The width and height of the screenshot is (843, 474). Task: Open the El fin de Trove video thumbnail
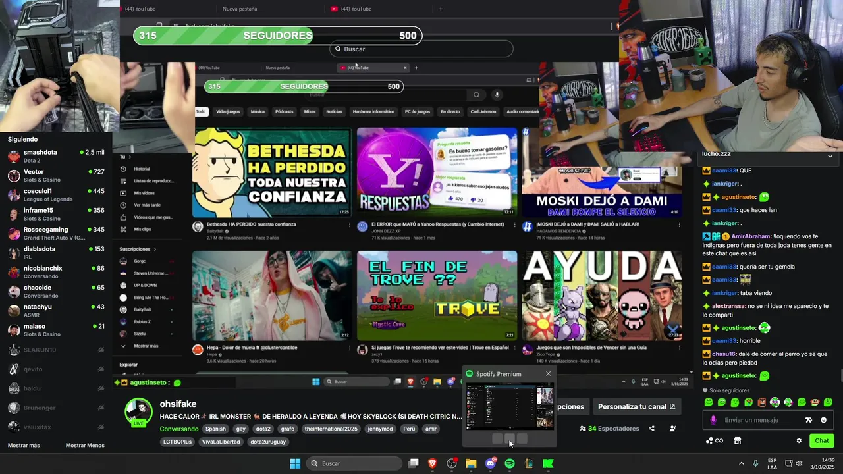[x=437, y=296]
